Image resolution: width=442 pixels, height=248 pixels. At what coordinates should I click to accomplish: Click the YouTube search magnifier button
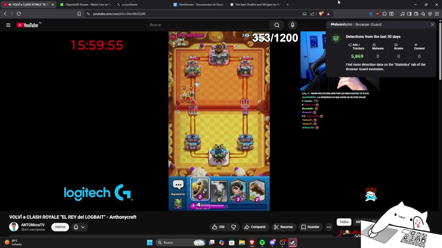277,25
